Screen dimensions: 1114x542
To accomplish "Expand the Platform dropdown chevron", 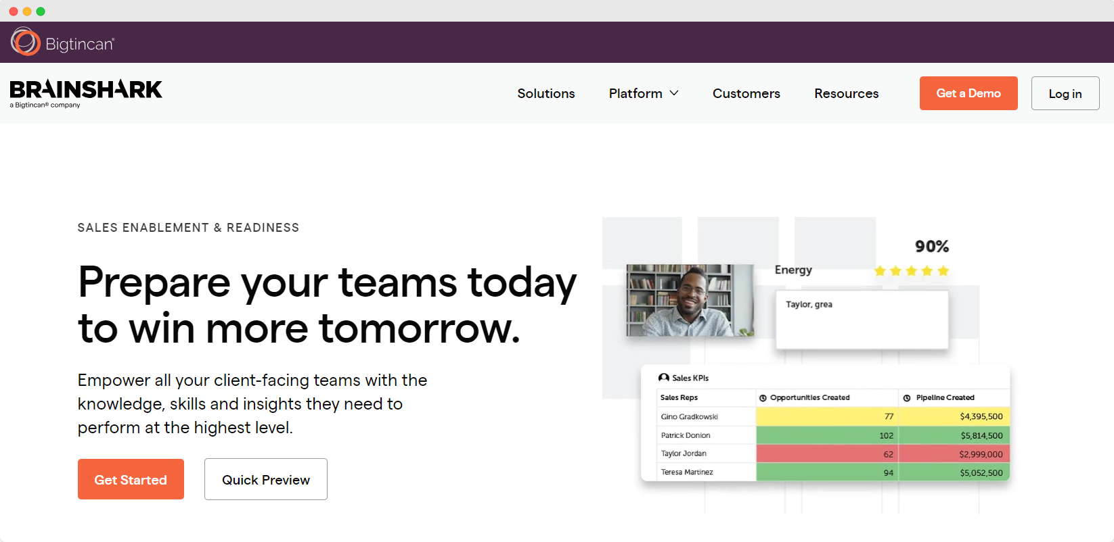I will [674, 93].
